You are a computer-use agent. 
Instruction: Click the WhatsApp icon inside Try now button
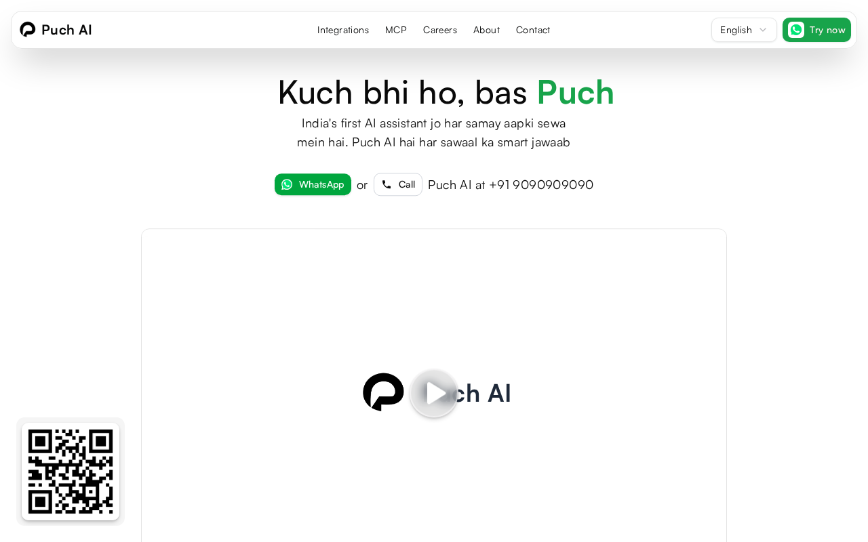(796, 30)
